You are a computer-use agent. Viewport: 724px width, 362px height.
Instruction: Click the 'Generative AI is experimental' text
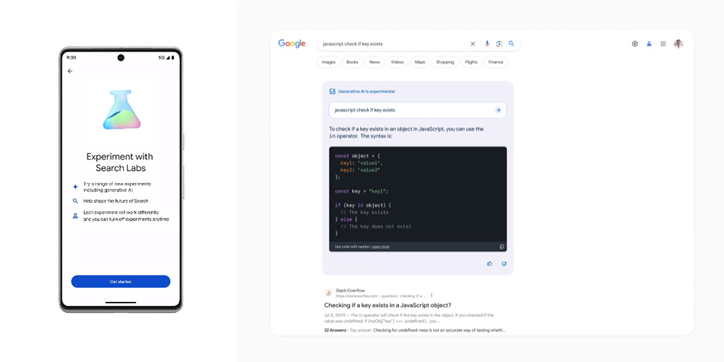coord(367,91)
